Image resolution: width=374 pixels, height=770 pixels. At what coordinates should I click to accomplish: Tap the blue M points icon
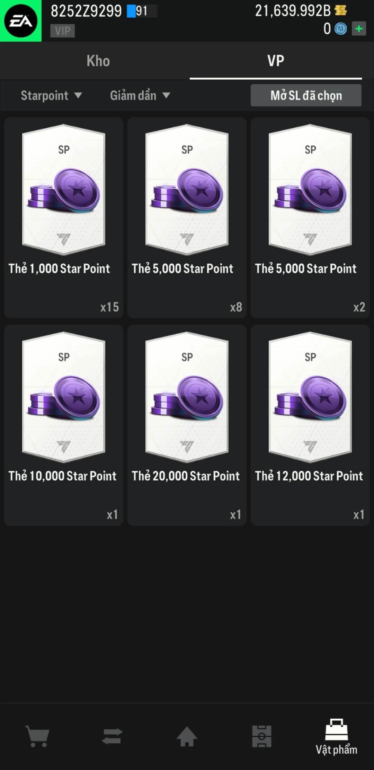tap(340, 29)
